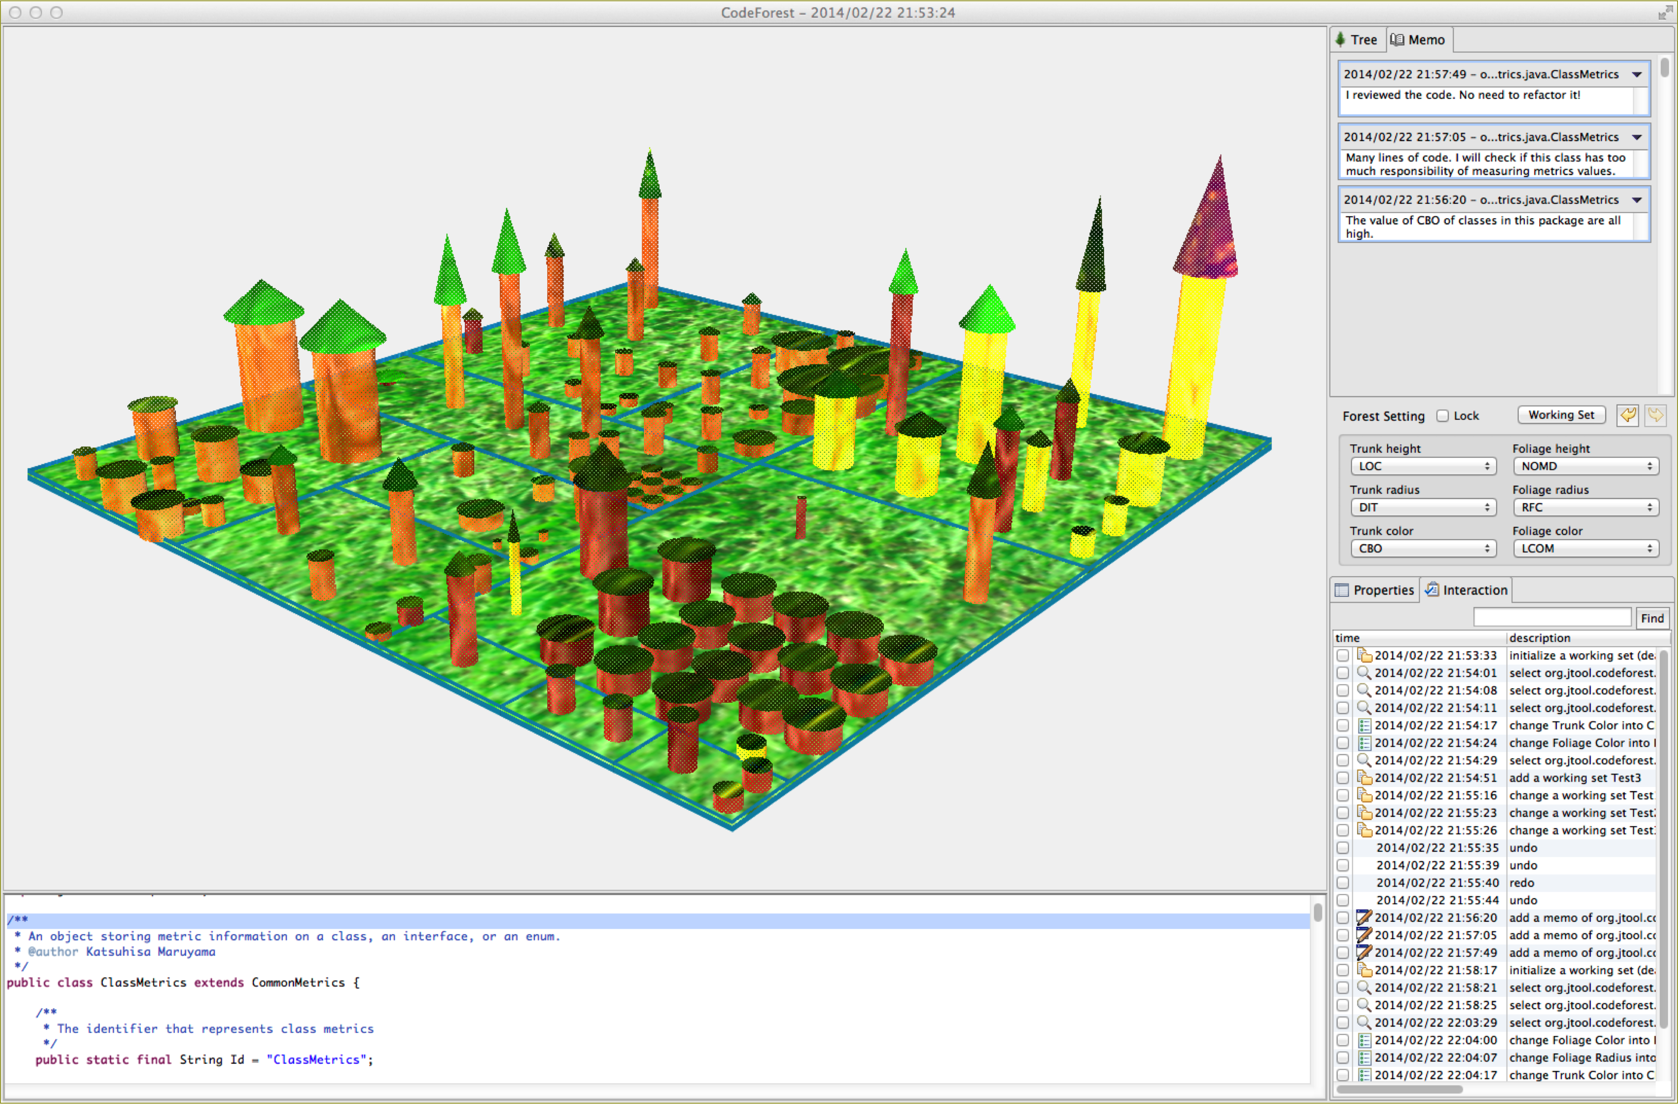Check the box for 21:54:08 select row
Viewport: 1678px width, 1104px height.
[x=1343, y=690]
